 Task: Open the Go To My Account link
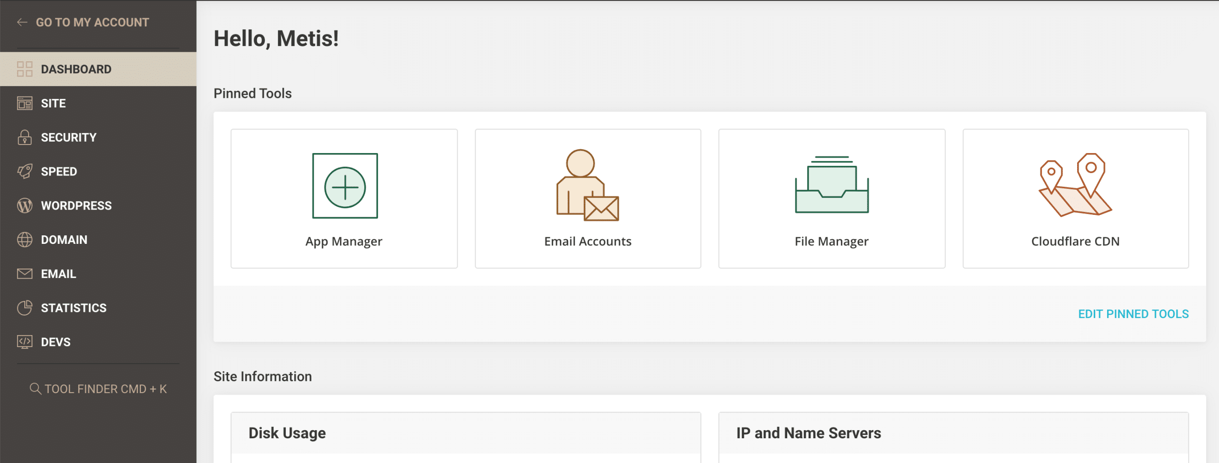point(92,22)
